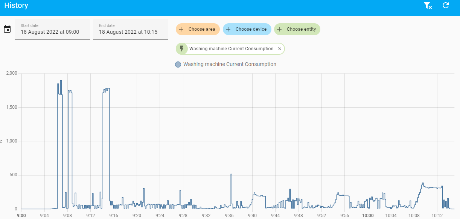Click the History page title
This screenshot has height=219, width=460.
[16, 5]
